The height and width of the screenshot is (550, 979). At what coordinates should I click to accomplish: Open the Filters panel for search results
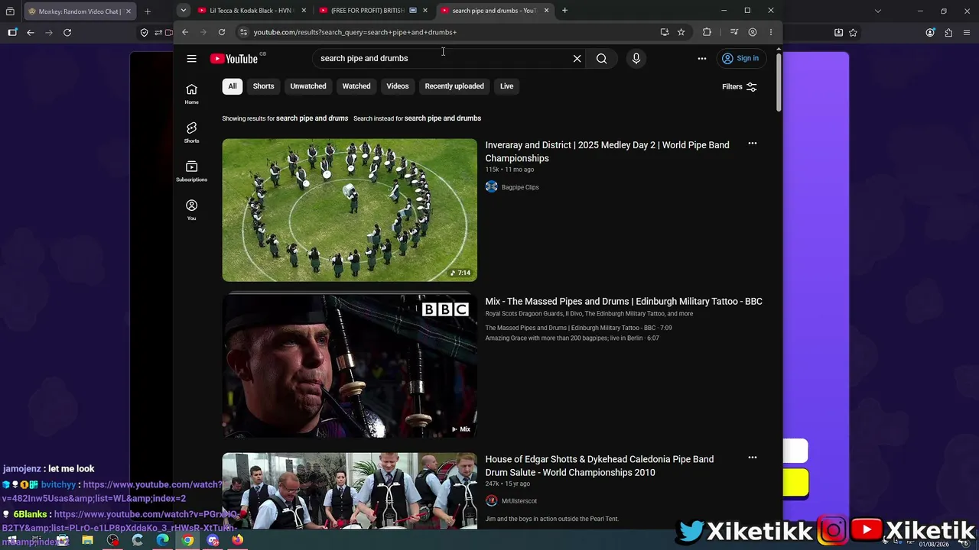click(x=740, y=87)
